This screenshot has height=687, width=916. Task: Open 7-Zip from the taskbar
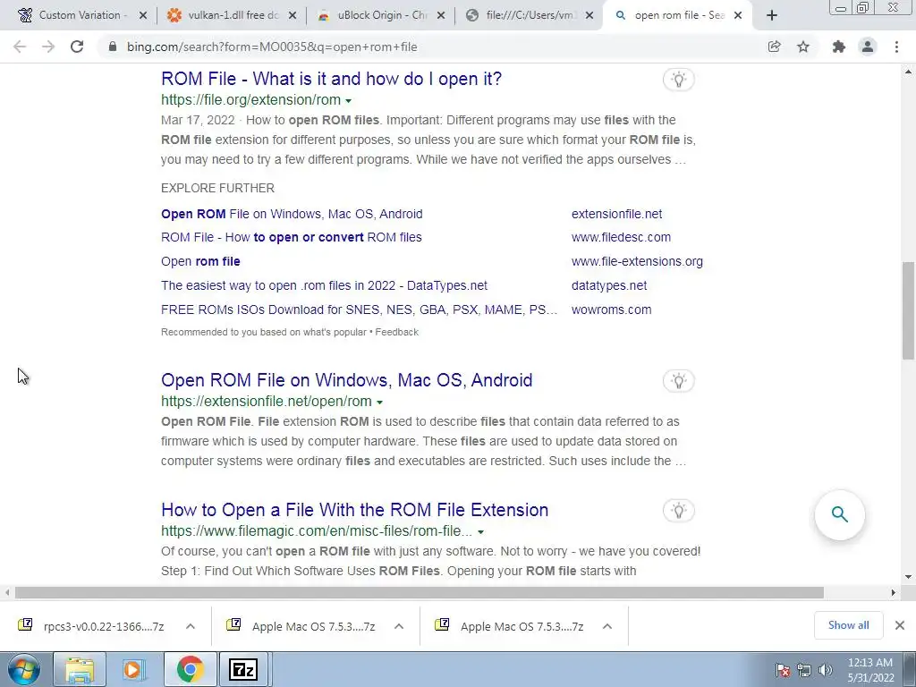click(244, 669)
